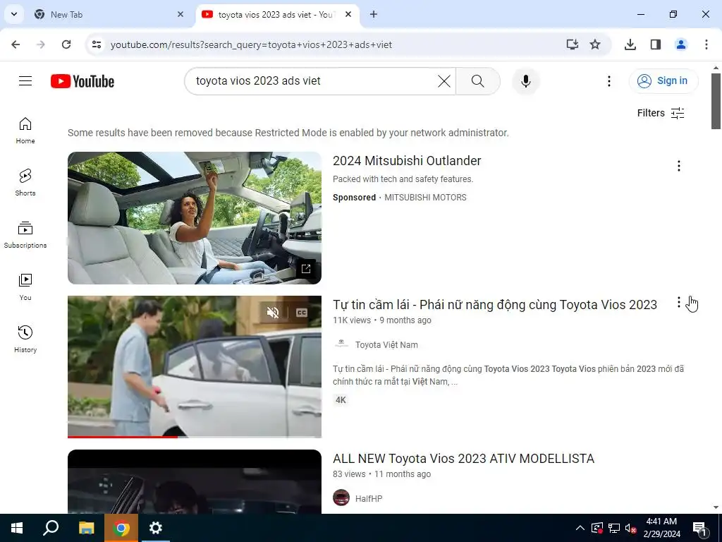Viewport: 722px width, 542px height.
Task: Open more options for Tự tin cầm lái video
Action: click(x=679, y=302)
